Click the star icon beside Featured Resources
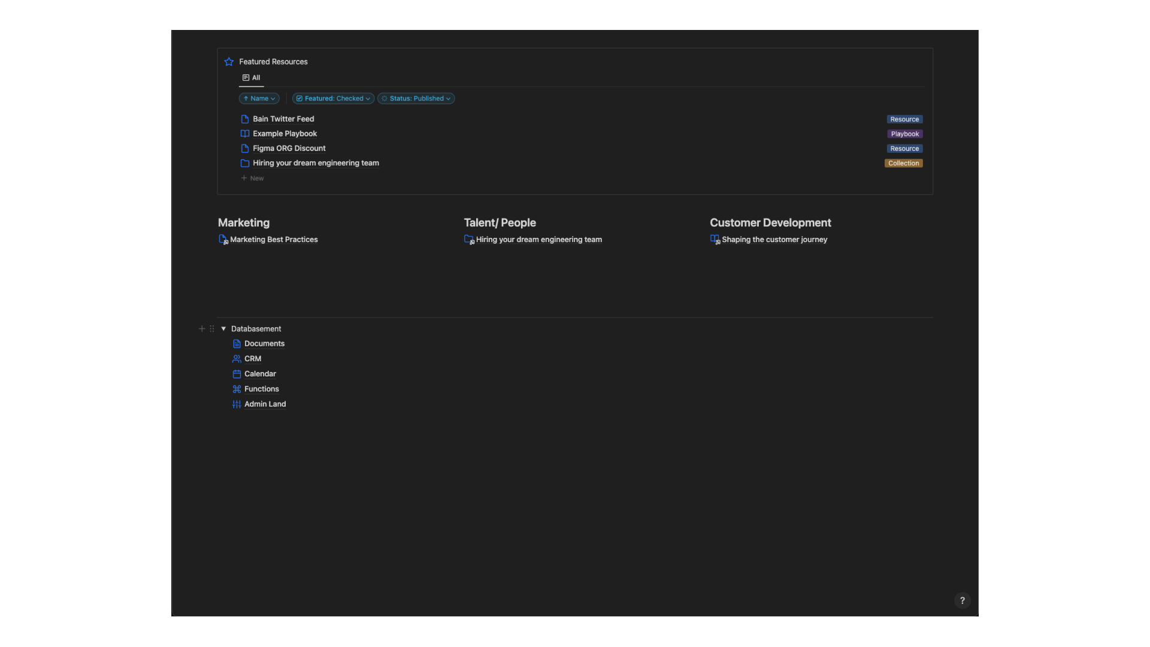 (229, 62)
